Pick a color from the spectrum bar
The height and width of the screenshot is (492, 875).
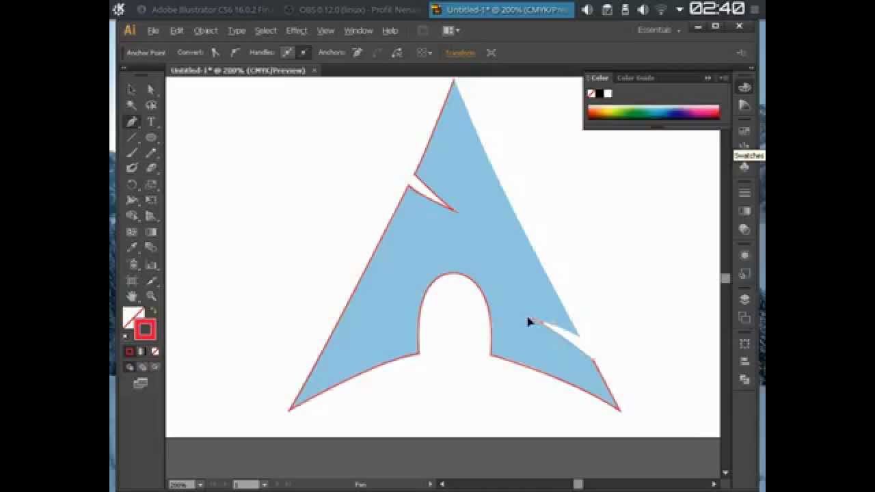tap(654, 112)
